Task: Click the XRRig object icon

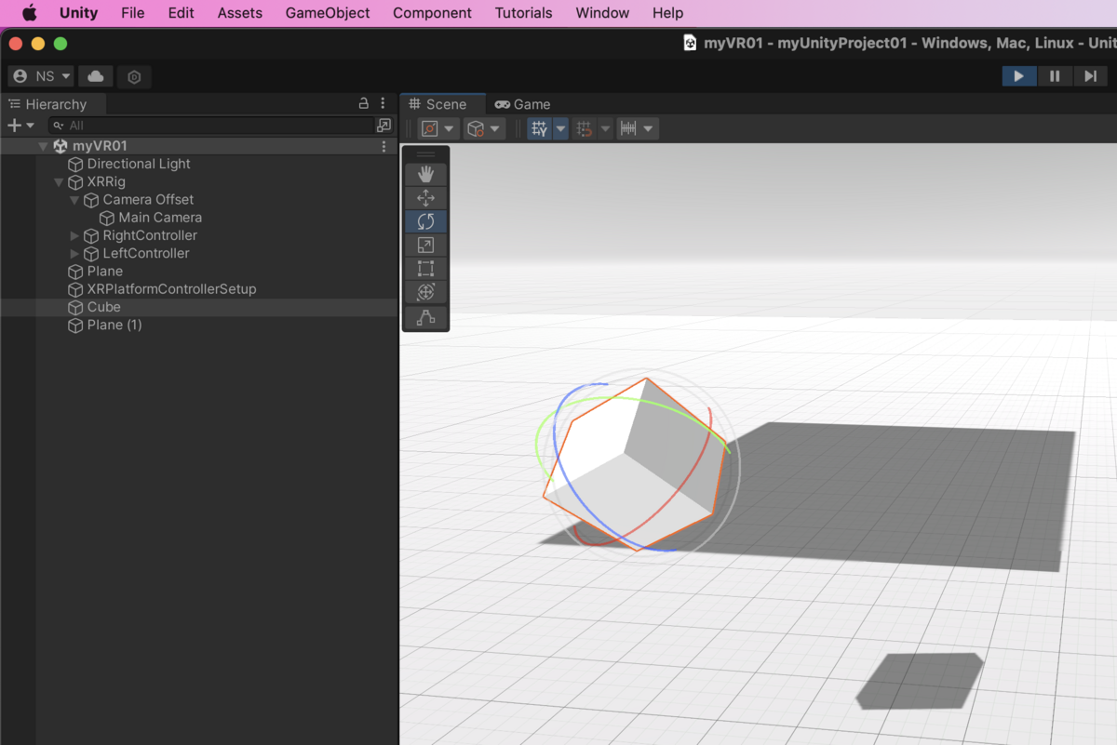Action: coord(75,182)
